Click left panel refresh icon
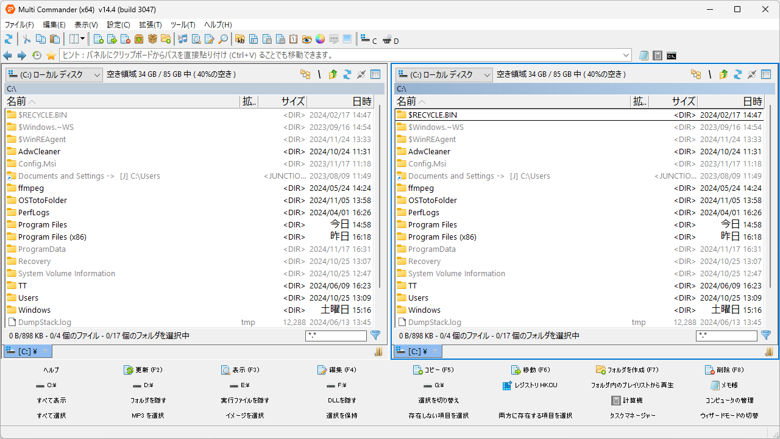The image size is (780, 439). pos(347,74)
